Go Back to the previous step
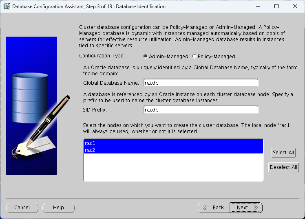 (x=214, y=208)
